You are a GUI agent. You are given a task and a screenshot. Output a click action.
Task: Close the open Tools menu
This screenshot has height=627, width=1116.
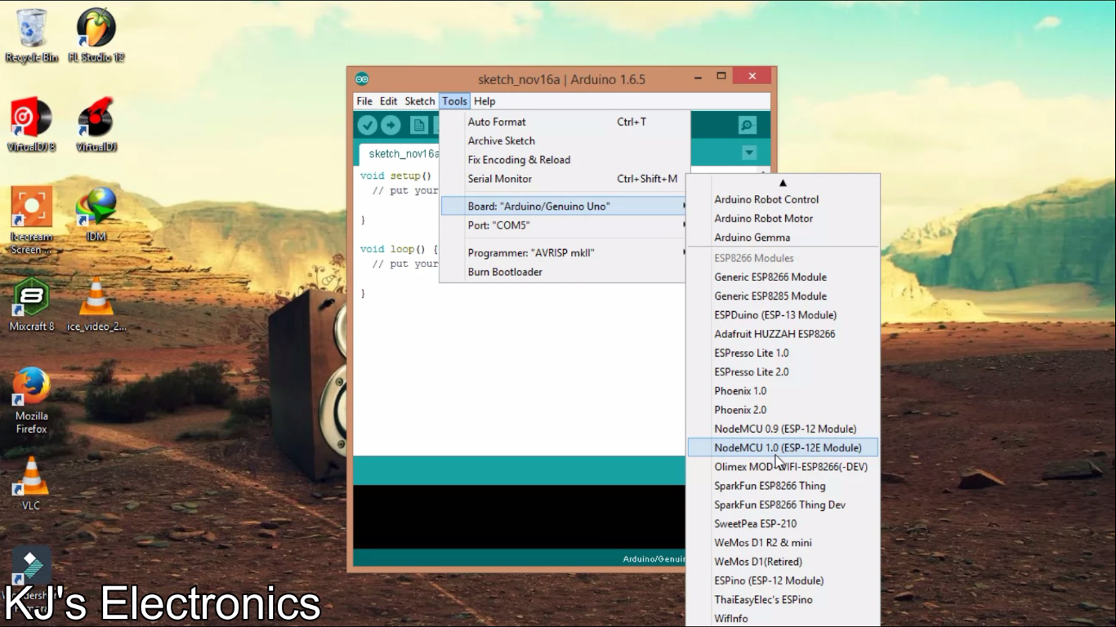point(454,101)
